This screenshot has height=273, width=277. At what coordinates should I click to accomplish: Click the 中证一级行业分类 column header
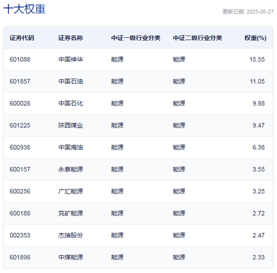pos(135,38)
